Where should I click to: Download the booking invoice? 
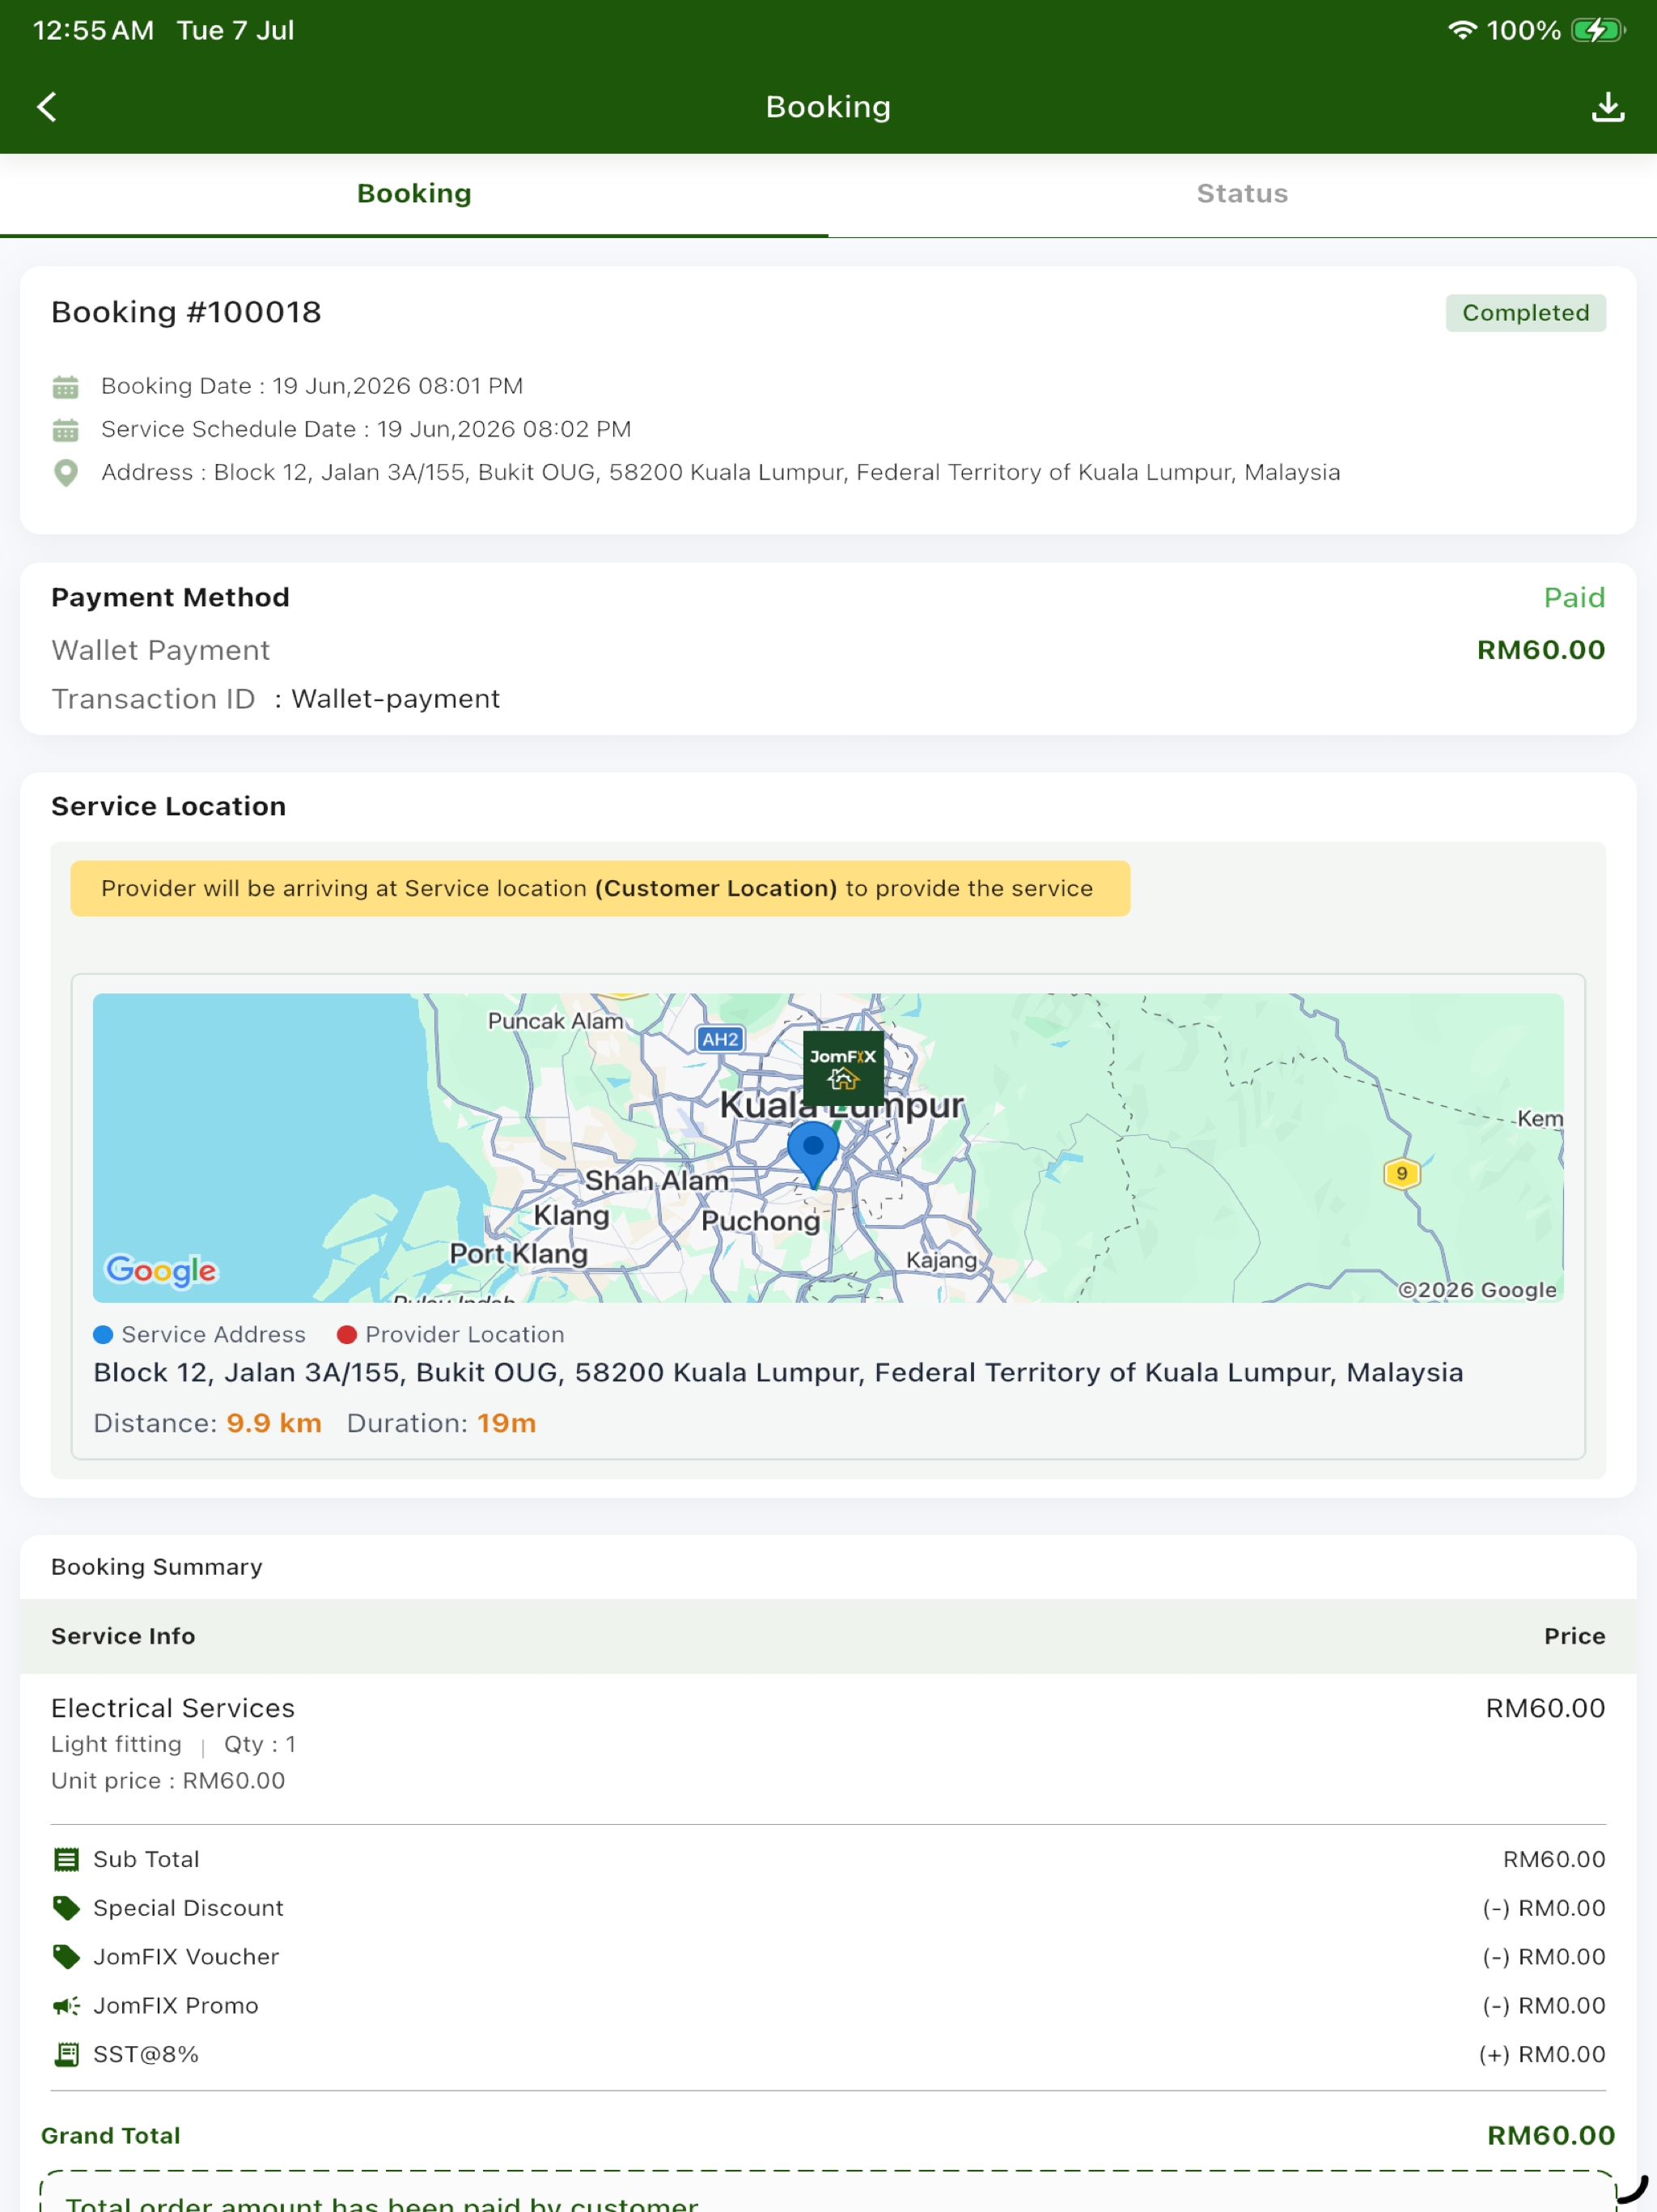(x=1607, y=107)
